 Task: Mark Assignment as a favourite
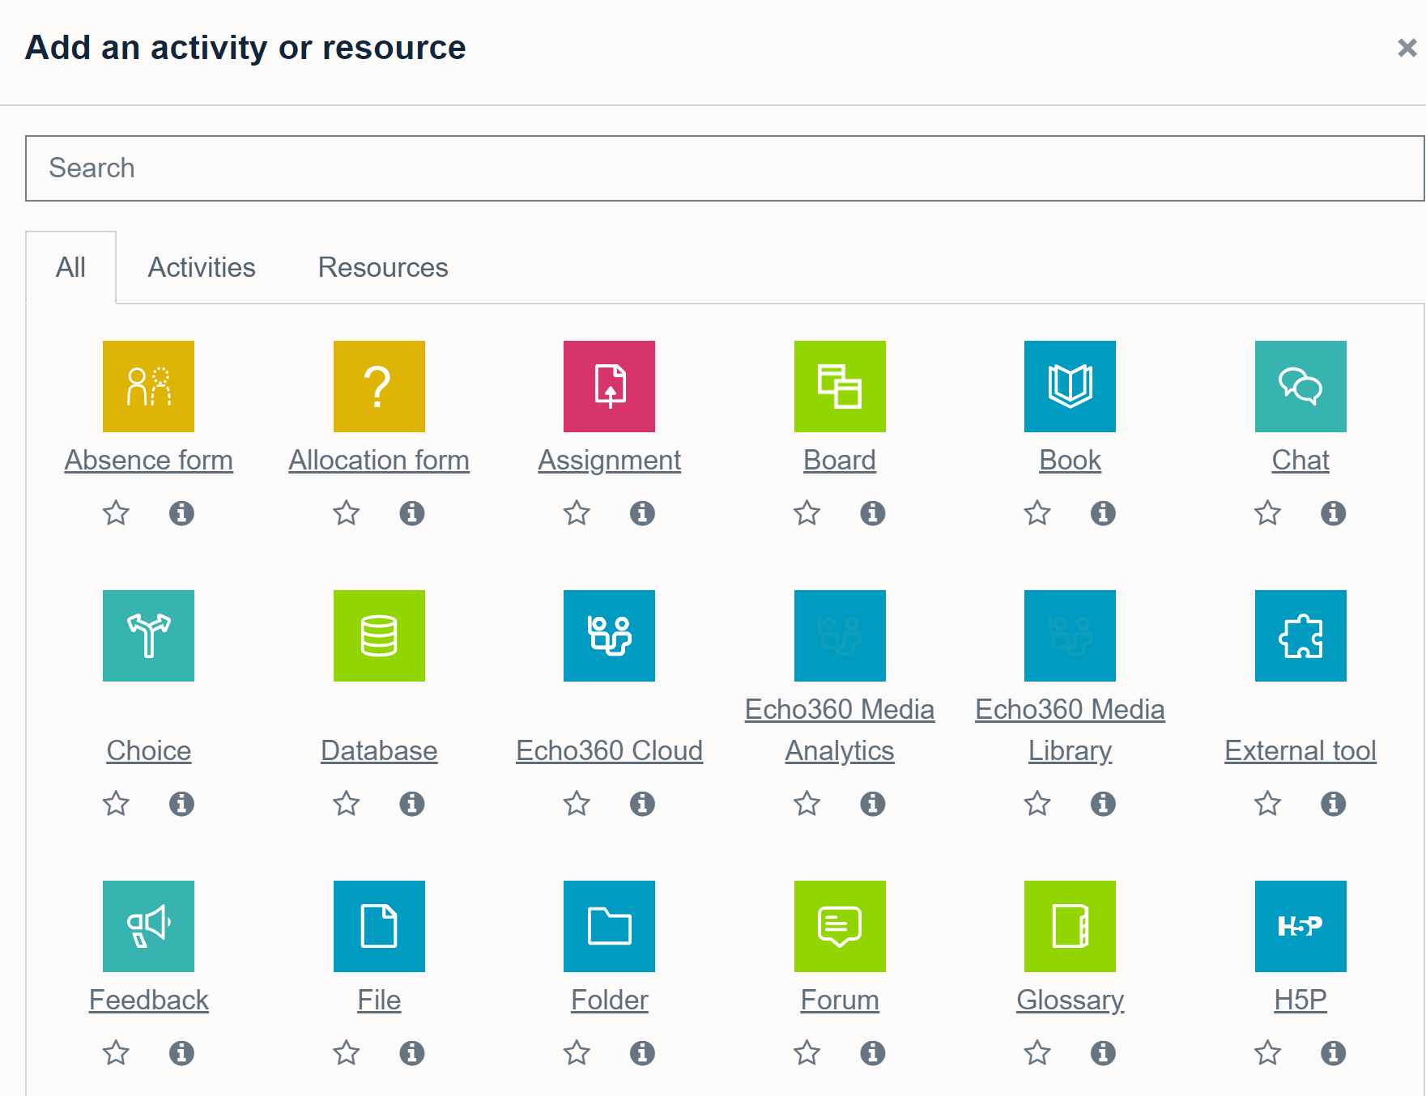(577, 512)
